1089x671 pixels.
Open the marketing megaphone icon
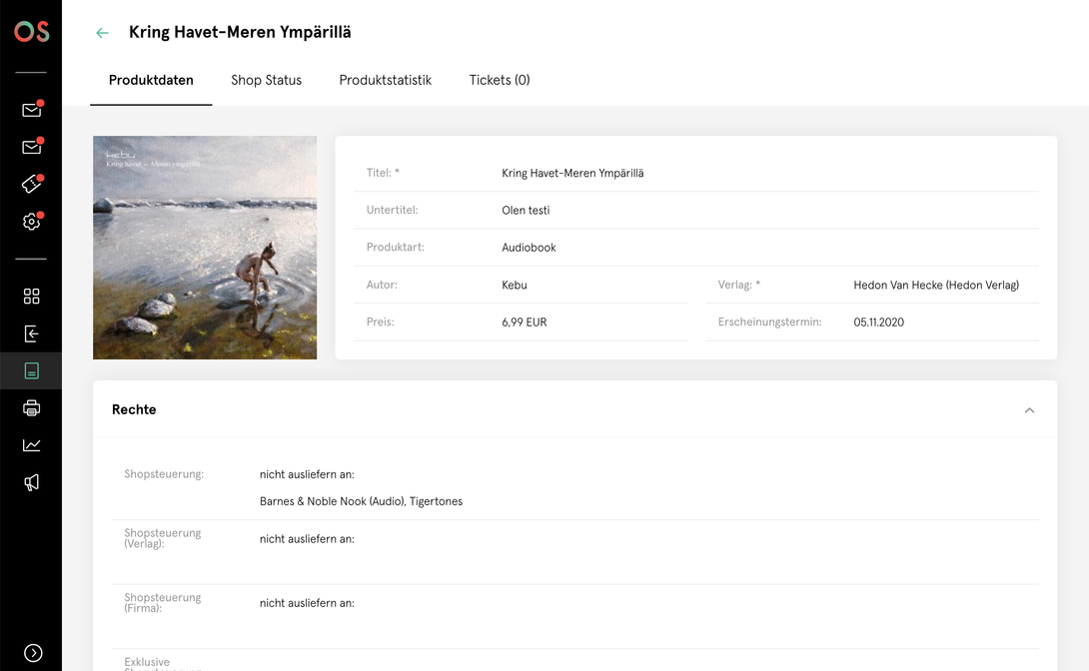click(32, 483)
